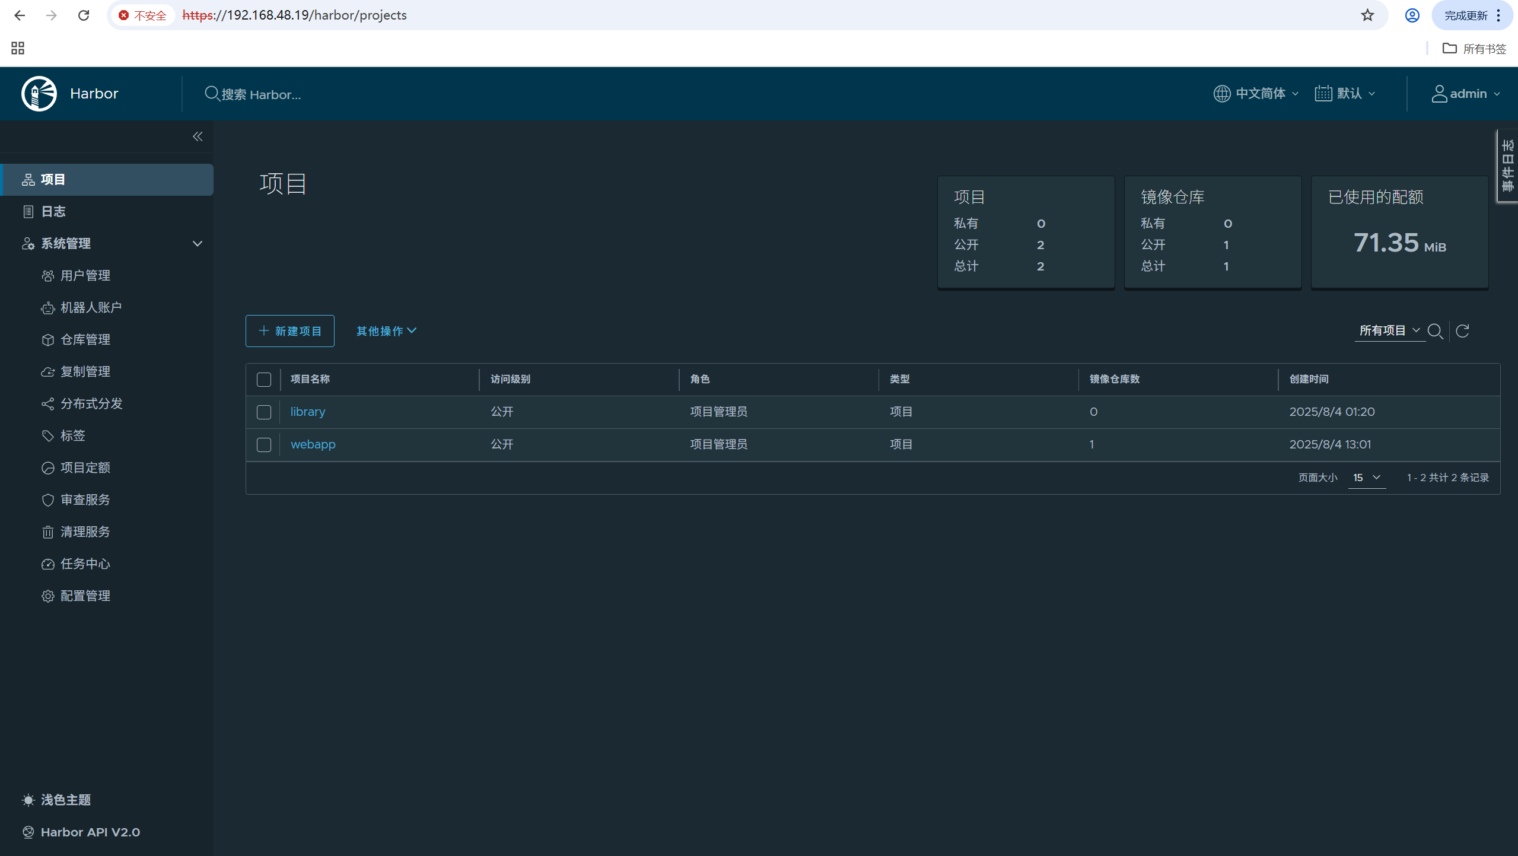Click the not-secure warning badge
The height and width of the screenshot is (856, 1518).
(x=142, y=15)
